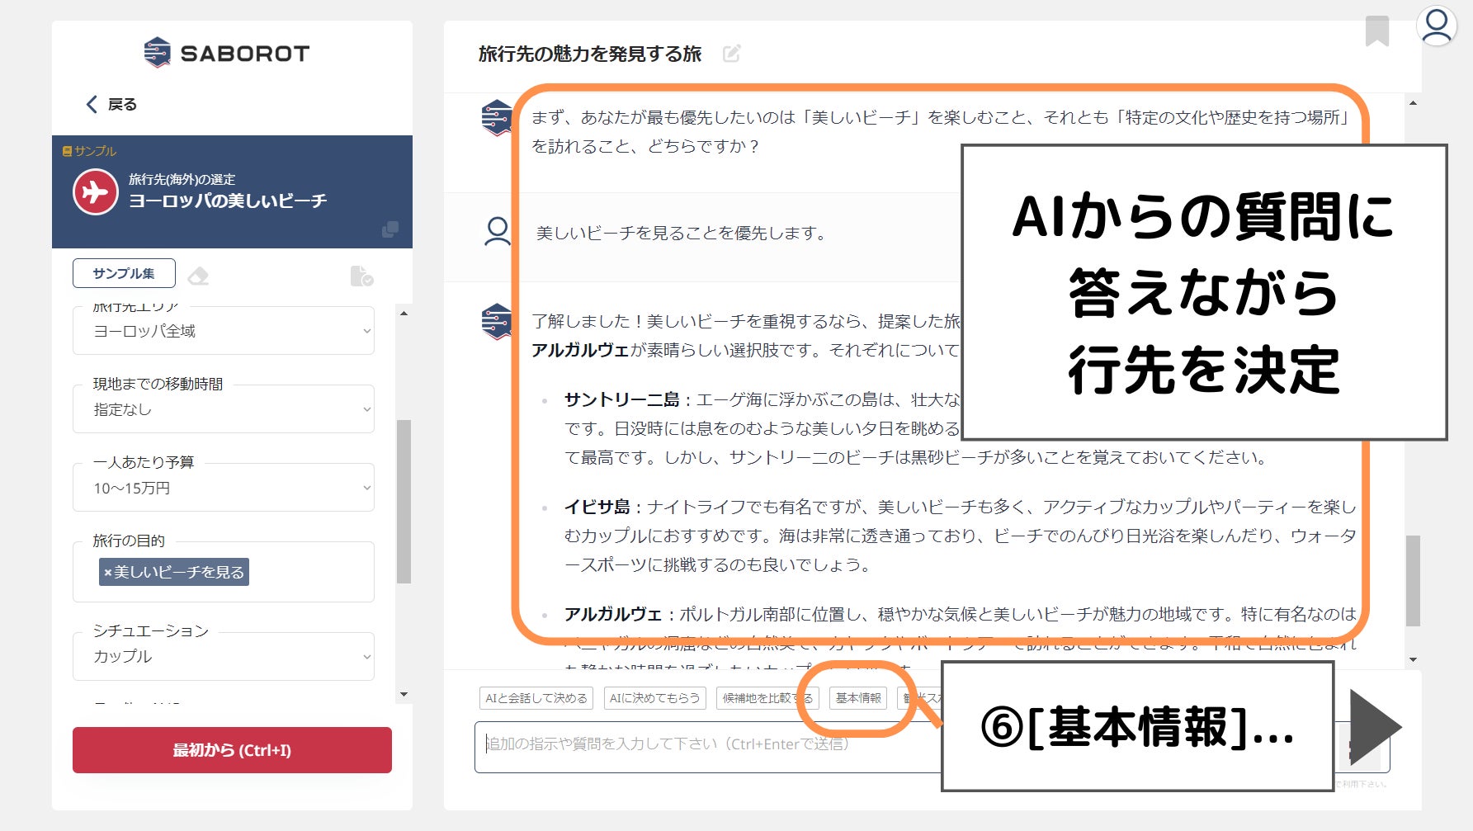This screenshot has width=1473, height=831.
Task: Click the SABOROT logo
Action: (226, 53)
